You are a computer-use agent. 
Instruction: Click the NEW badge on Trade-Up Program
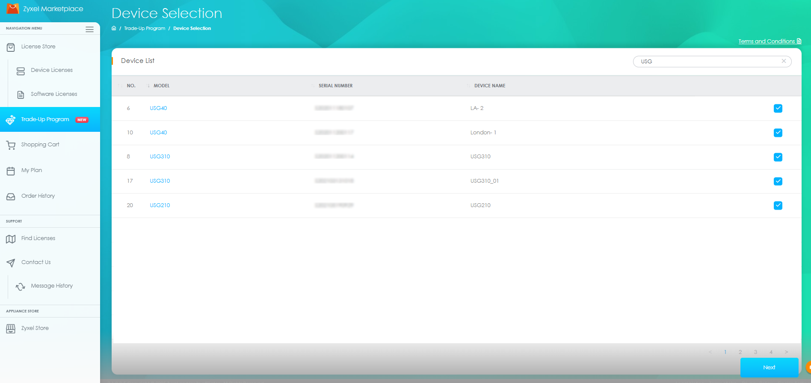pos(82,120)
